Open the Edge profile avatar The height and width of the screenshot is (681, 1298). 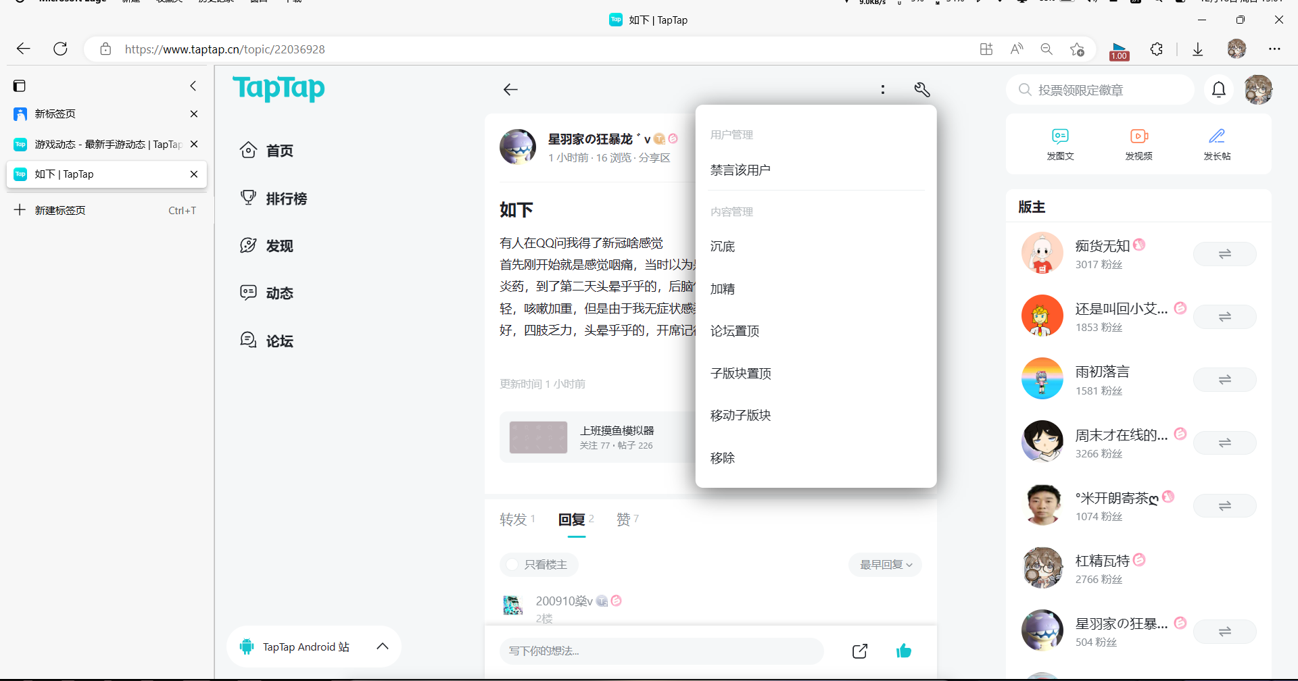[x=1236, y=49]
